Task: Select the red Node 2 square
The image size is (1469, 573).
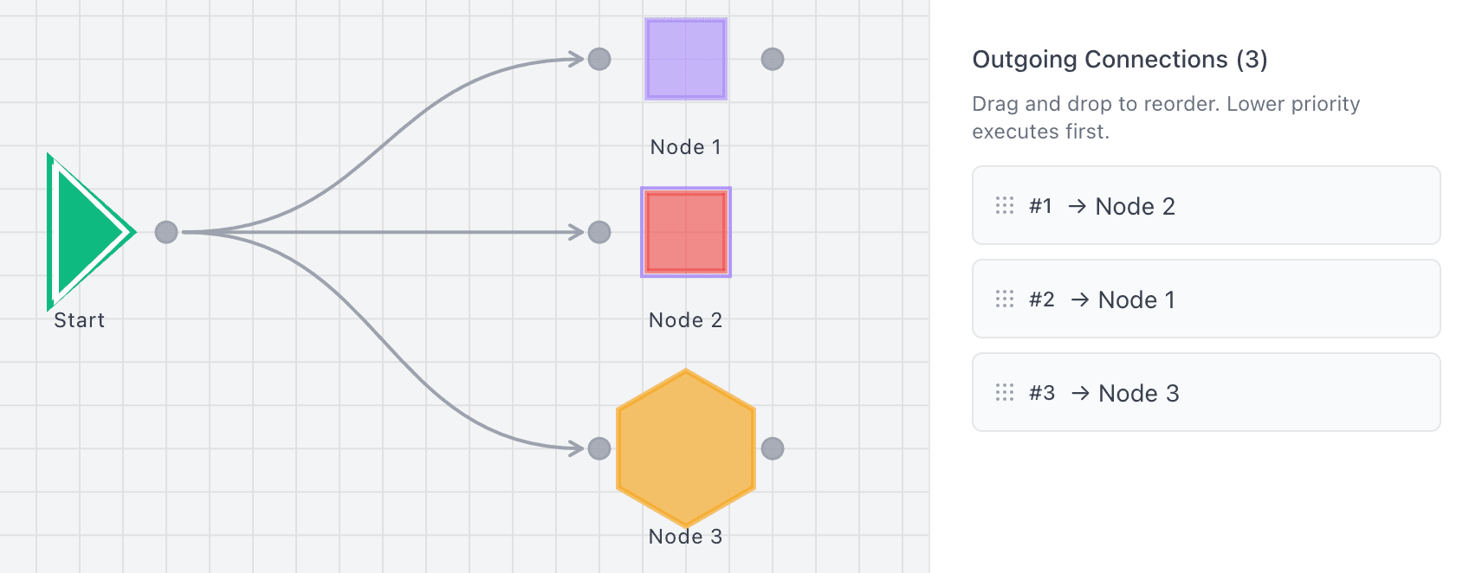Action: (685, 232)
